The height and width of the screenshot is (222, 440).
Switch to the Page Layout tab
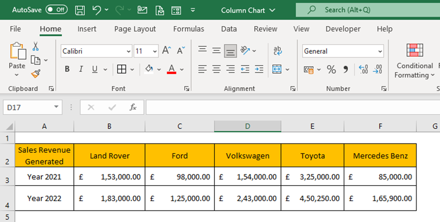tap(135, 29)
